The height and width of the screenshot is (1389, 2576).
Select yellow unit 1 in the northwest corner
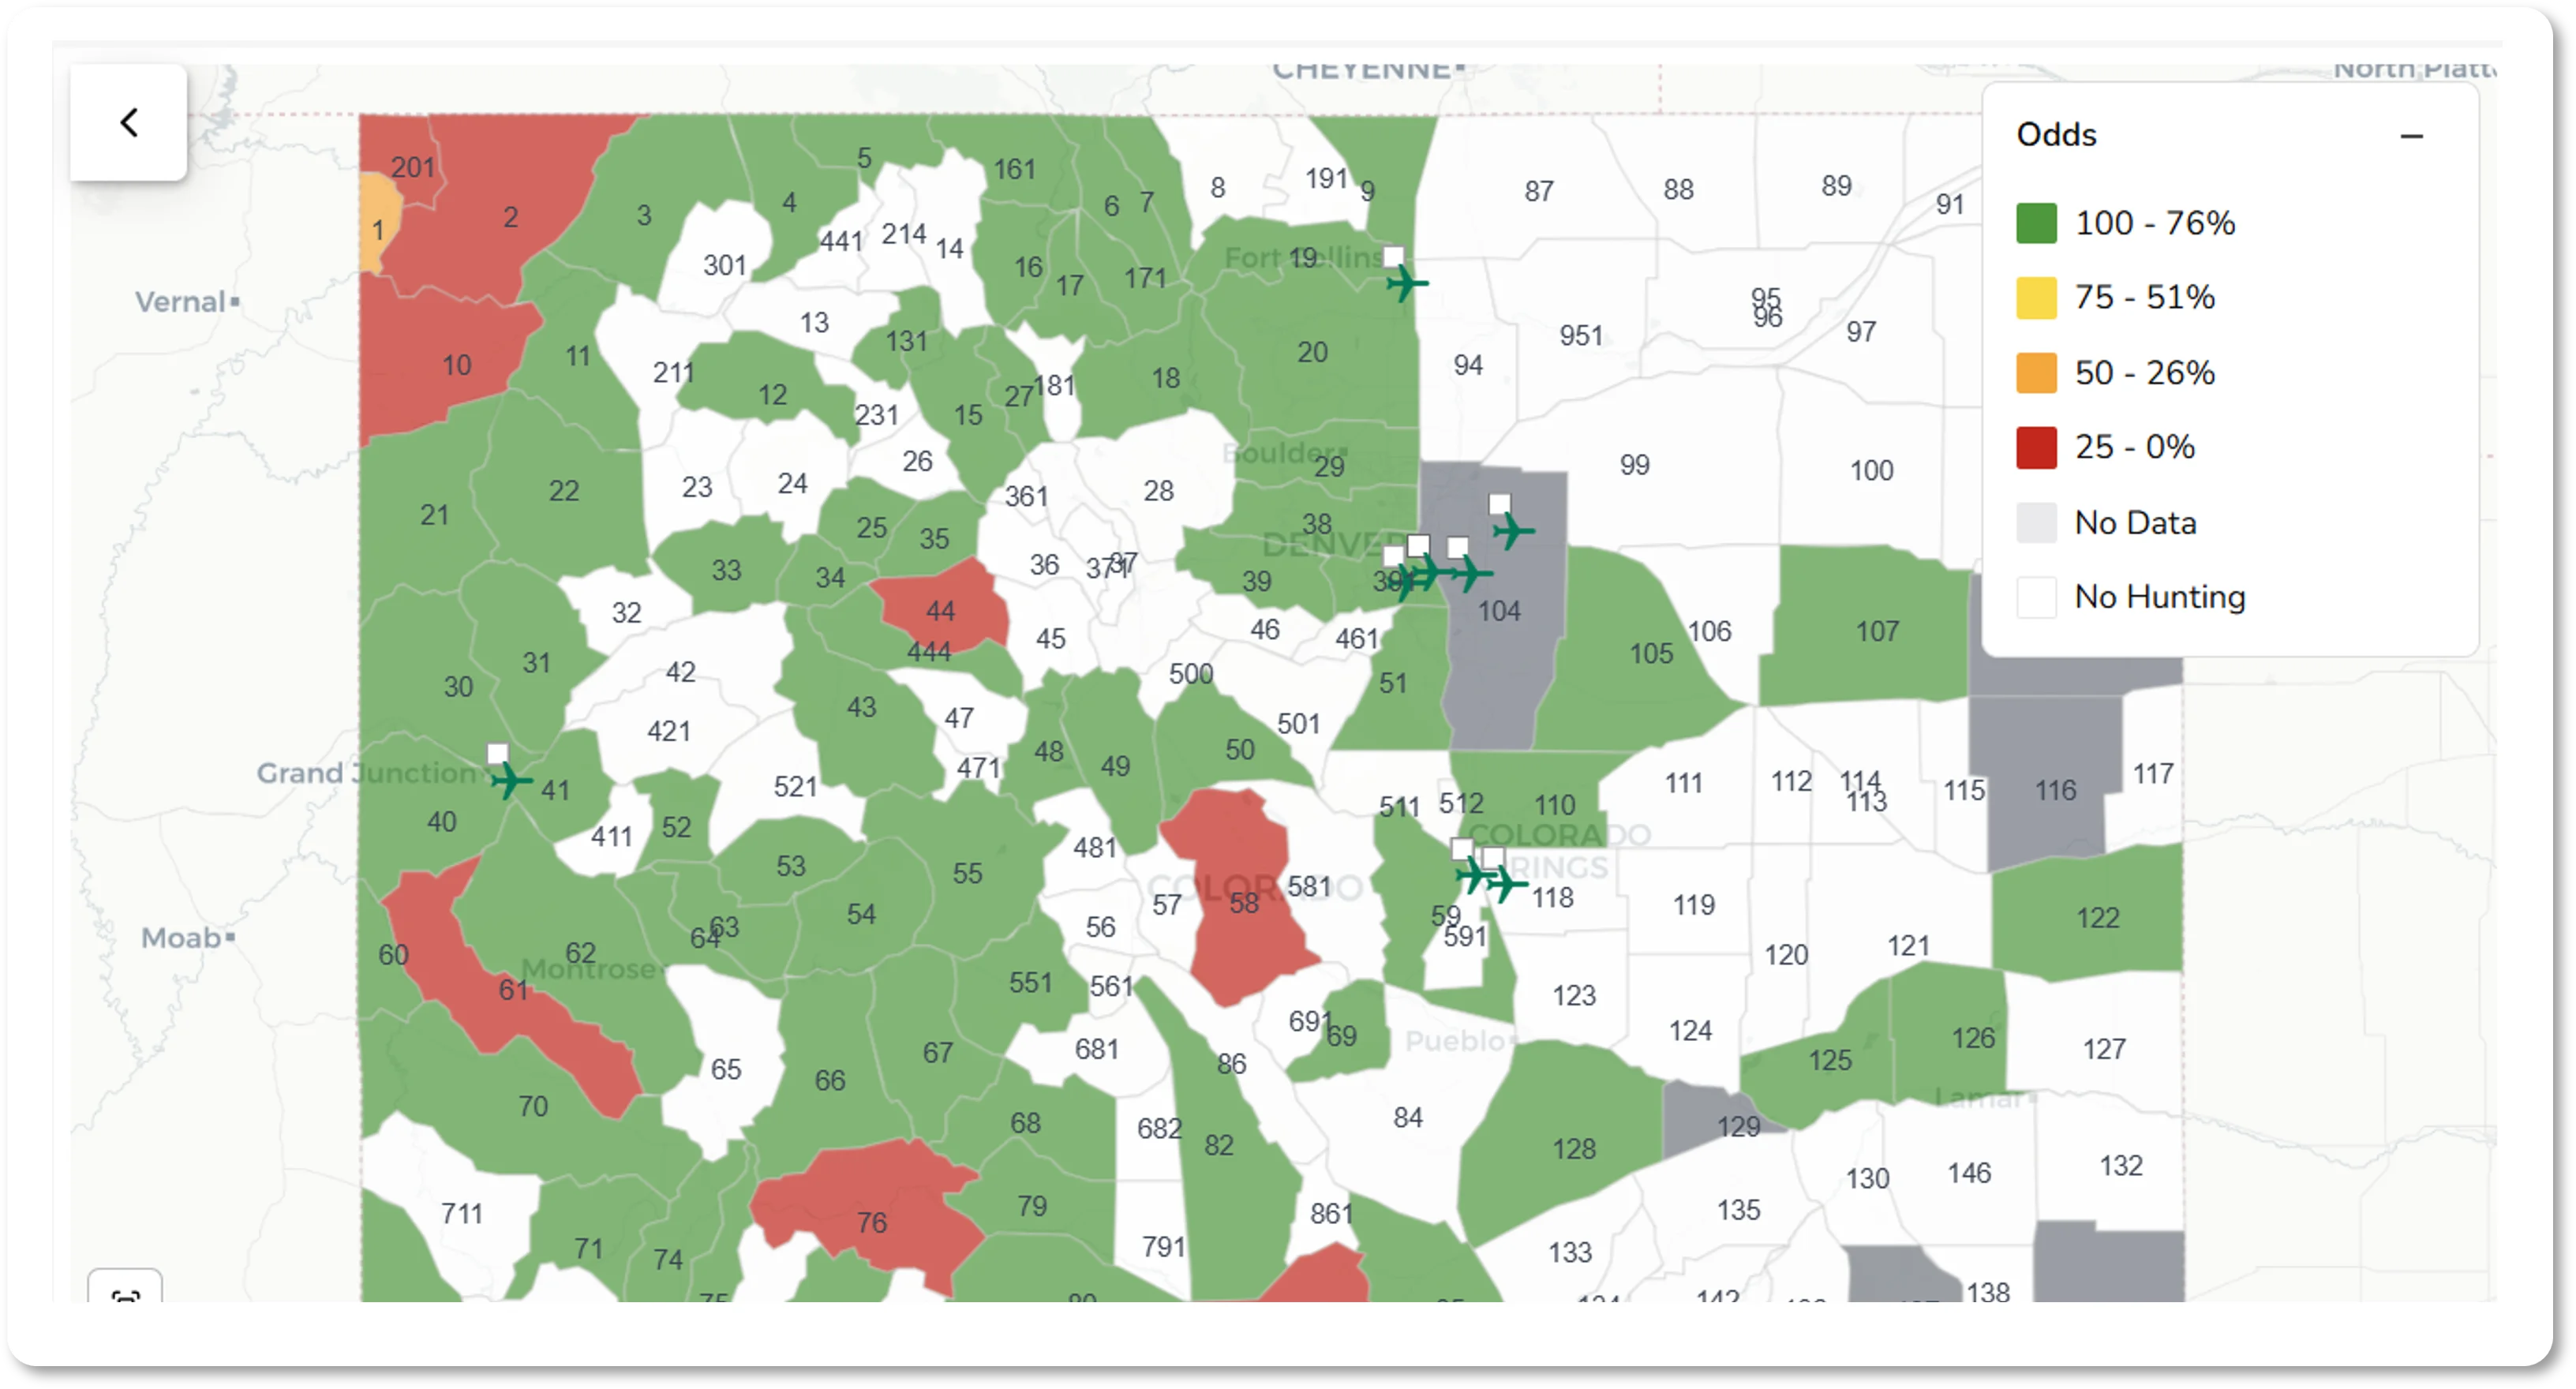coord(378,230)
